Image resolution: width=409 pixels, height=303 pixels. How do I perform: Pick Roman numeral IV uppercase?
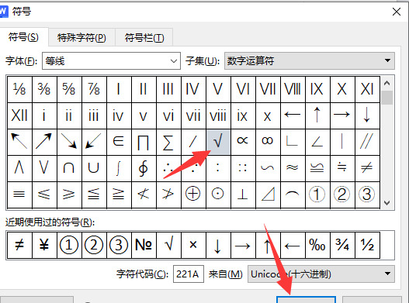(x=193, y=89)
